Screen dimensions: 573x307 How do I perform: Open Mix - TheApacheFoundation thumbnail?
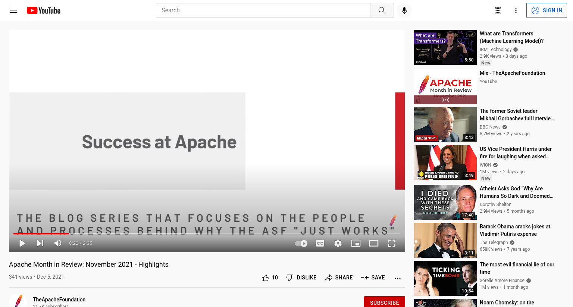click(445, 87)
